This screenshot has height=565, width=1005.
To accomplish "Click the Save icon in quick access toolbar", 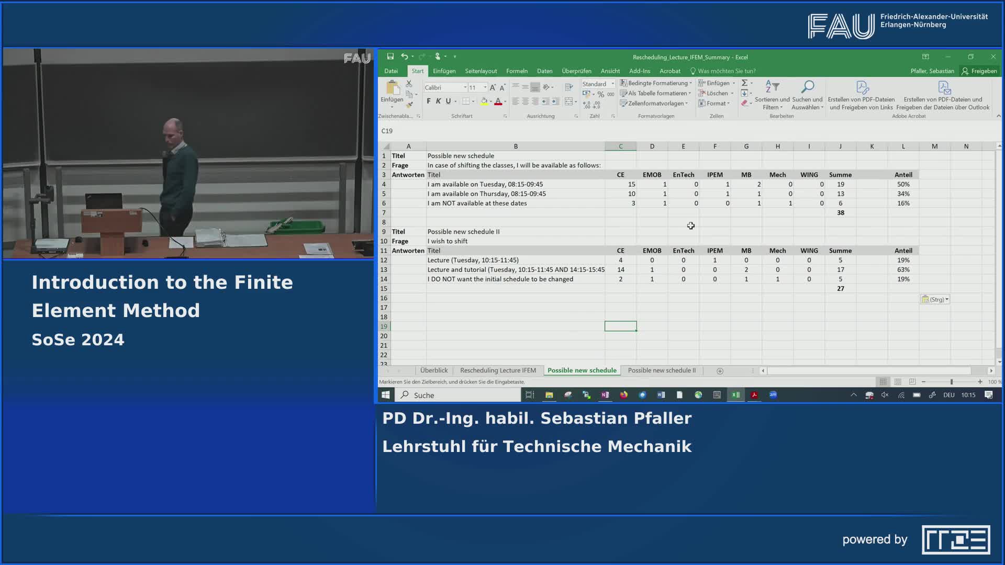I will pyautogui.click(x=390, y=56).
